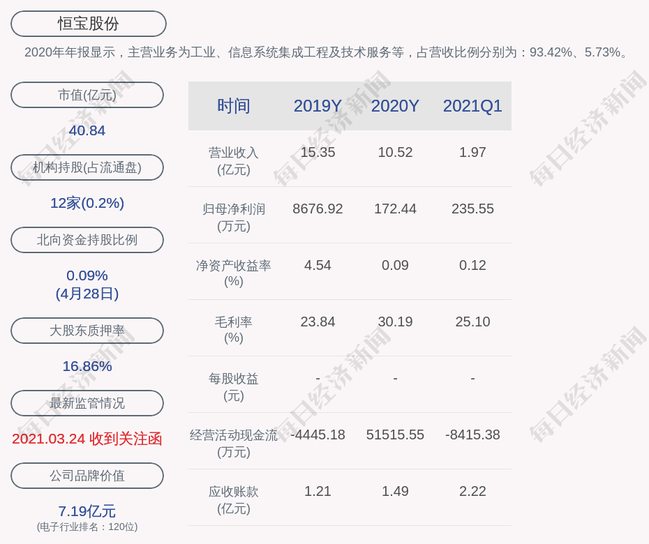Image resolution: width=649 pixels, height=544 pixels.
Task: Click the 2019Y column header
Action: coord(318,106)
